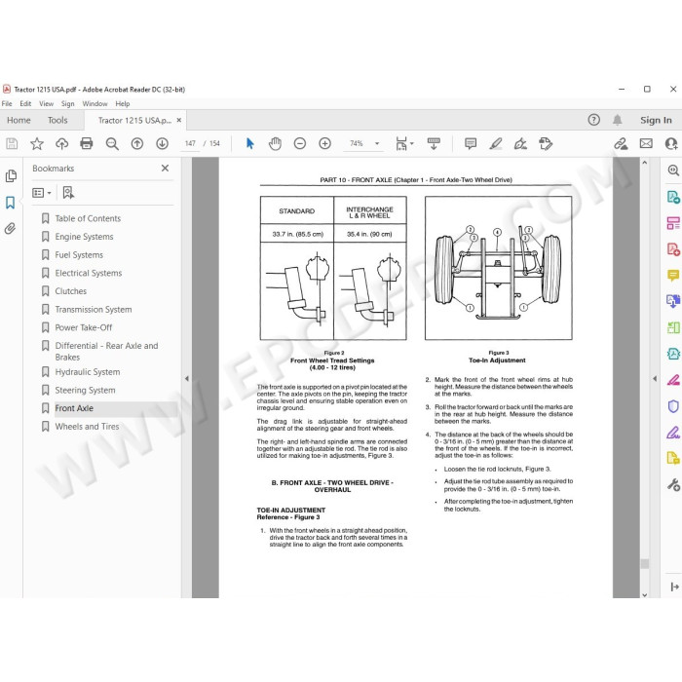Image resolution: width=682 pixels, height=682 pixels.
Task: Open the Edit menu
Action: point(25,104)
